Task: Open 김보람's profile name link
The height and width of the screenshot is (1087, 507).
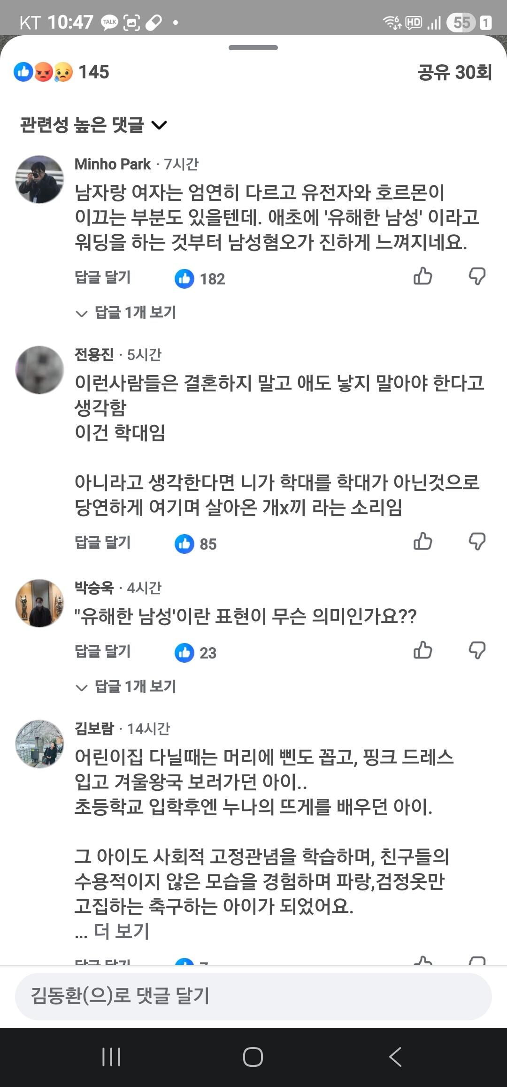Action: pos(94,728)
